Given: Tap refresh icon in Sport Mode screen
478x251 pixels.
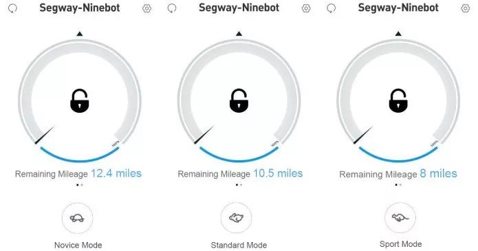Looking at the screenshot, I should coord(332,8).
